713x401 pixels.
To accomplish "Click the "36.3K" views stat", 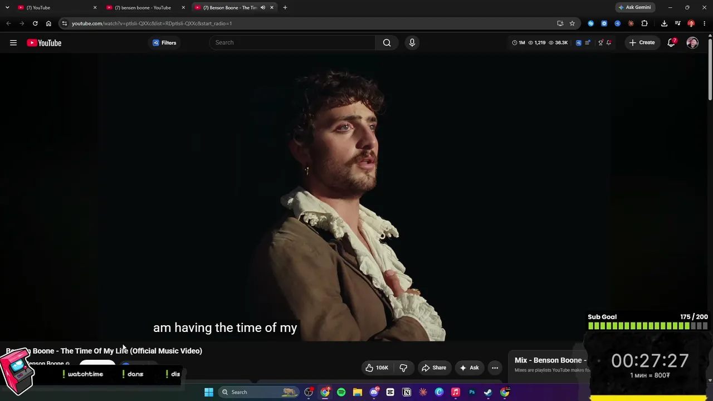I will pyautogui.click(x=558, y=43).
